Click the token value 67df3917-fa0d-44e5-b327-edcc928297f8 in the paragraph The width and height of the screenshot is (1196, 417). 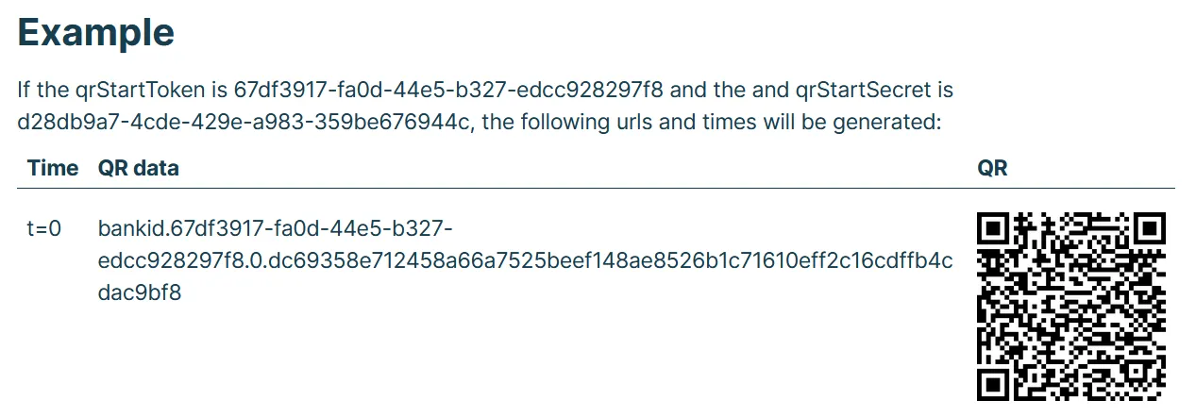point(449,91)
